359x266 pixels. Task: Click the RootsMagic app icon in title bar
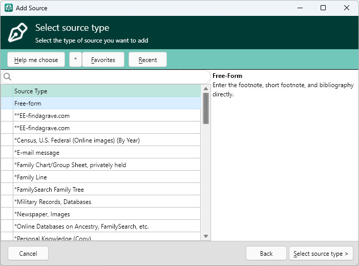(9, 8)
